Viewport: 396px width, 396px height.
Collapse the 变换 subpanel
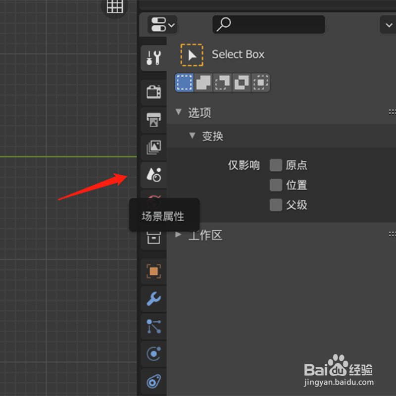[x=193, y=136]
